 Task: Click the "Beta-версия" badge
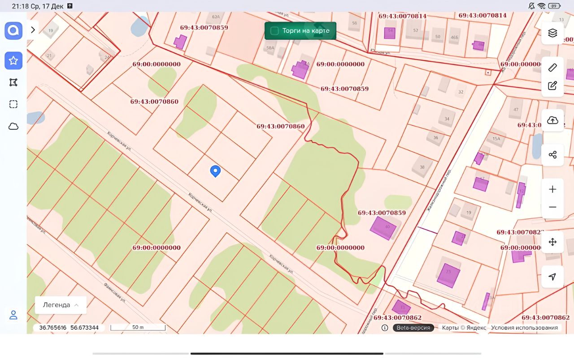413,328
